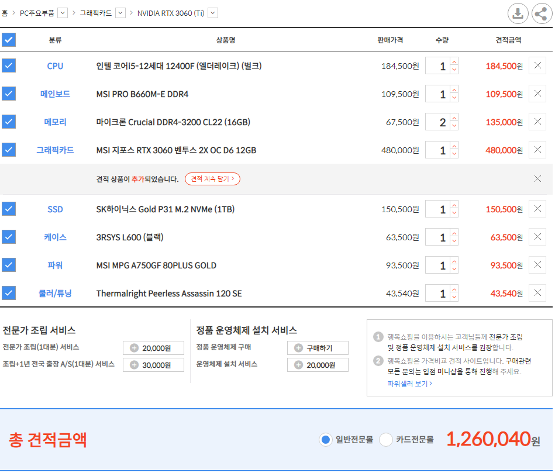
Task: Decrease 메모리 quantity with down arrow
Action: (454, 126)
